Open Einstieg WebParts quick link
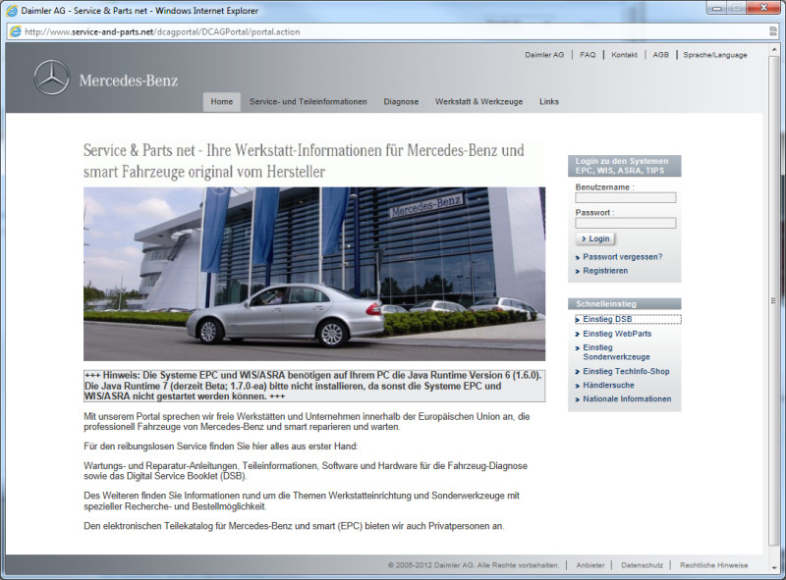786x580 pixels. click(x=617, y=334)
